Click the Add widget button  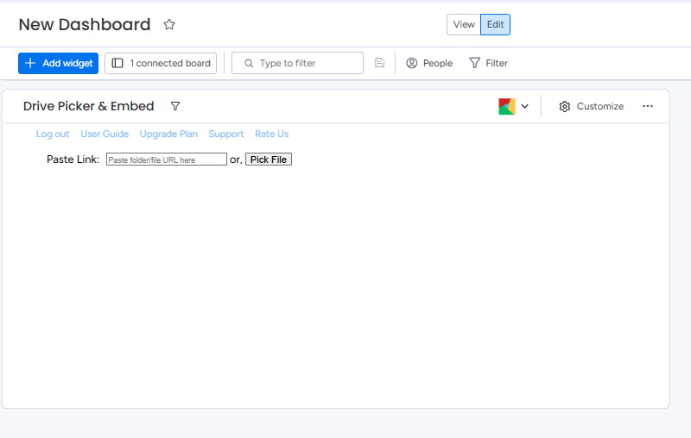(58, 63)
